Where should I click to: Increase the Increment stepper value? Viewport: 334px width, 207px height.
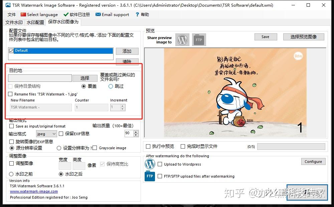123,106
